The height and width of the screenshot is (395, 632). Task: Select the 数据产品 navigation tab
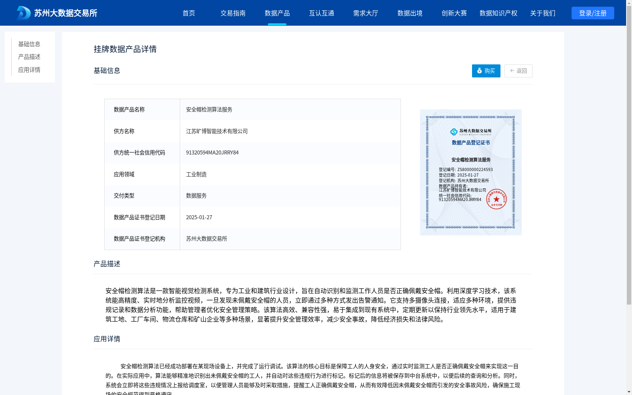point(277,13)
